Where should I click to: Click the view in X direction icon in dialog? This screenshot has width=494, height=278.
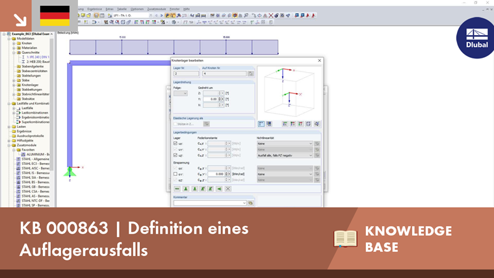[x=285, y=124]
